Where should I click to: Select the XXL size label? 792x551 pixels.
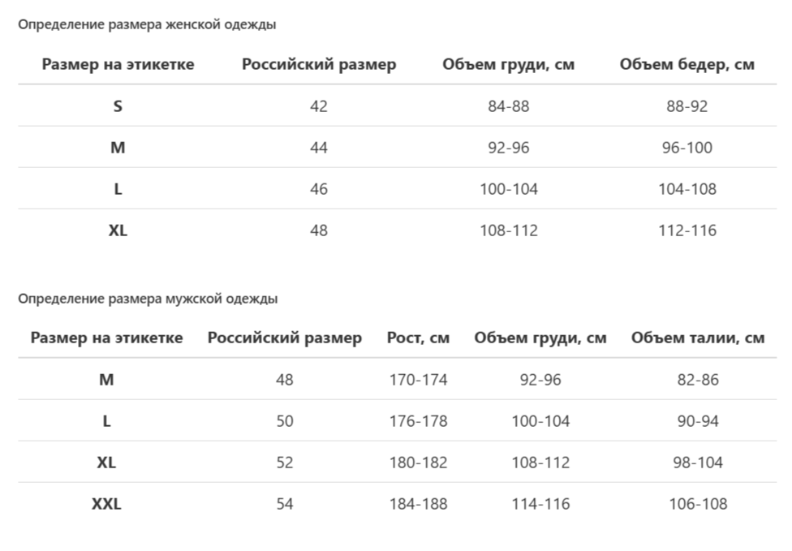[106, 504]
